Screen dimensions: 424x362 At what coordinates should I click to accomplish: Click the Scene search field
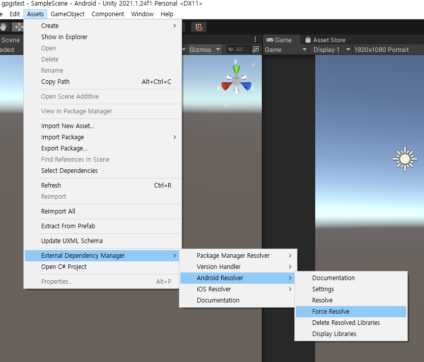click(x=239, y=49)
